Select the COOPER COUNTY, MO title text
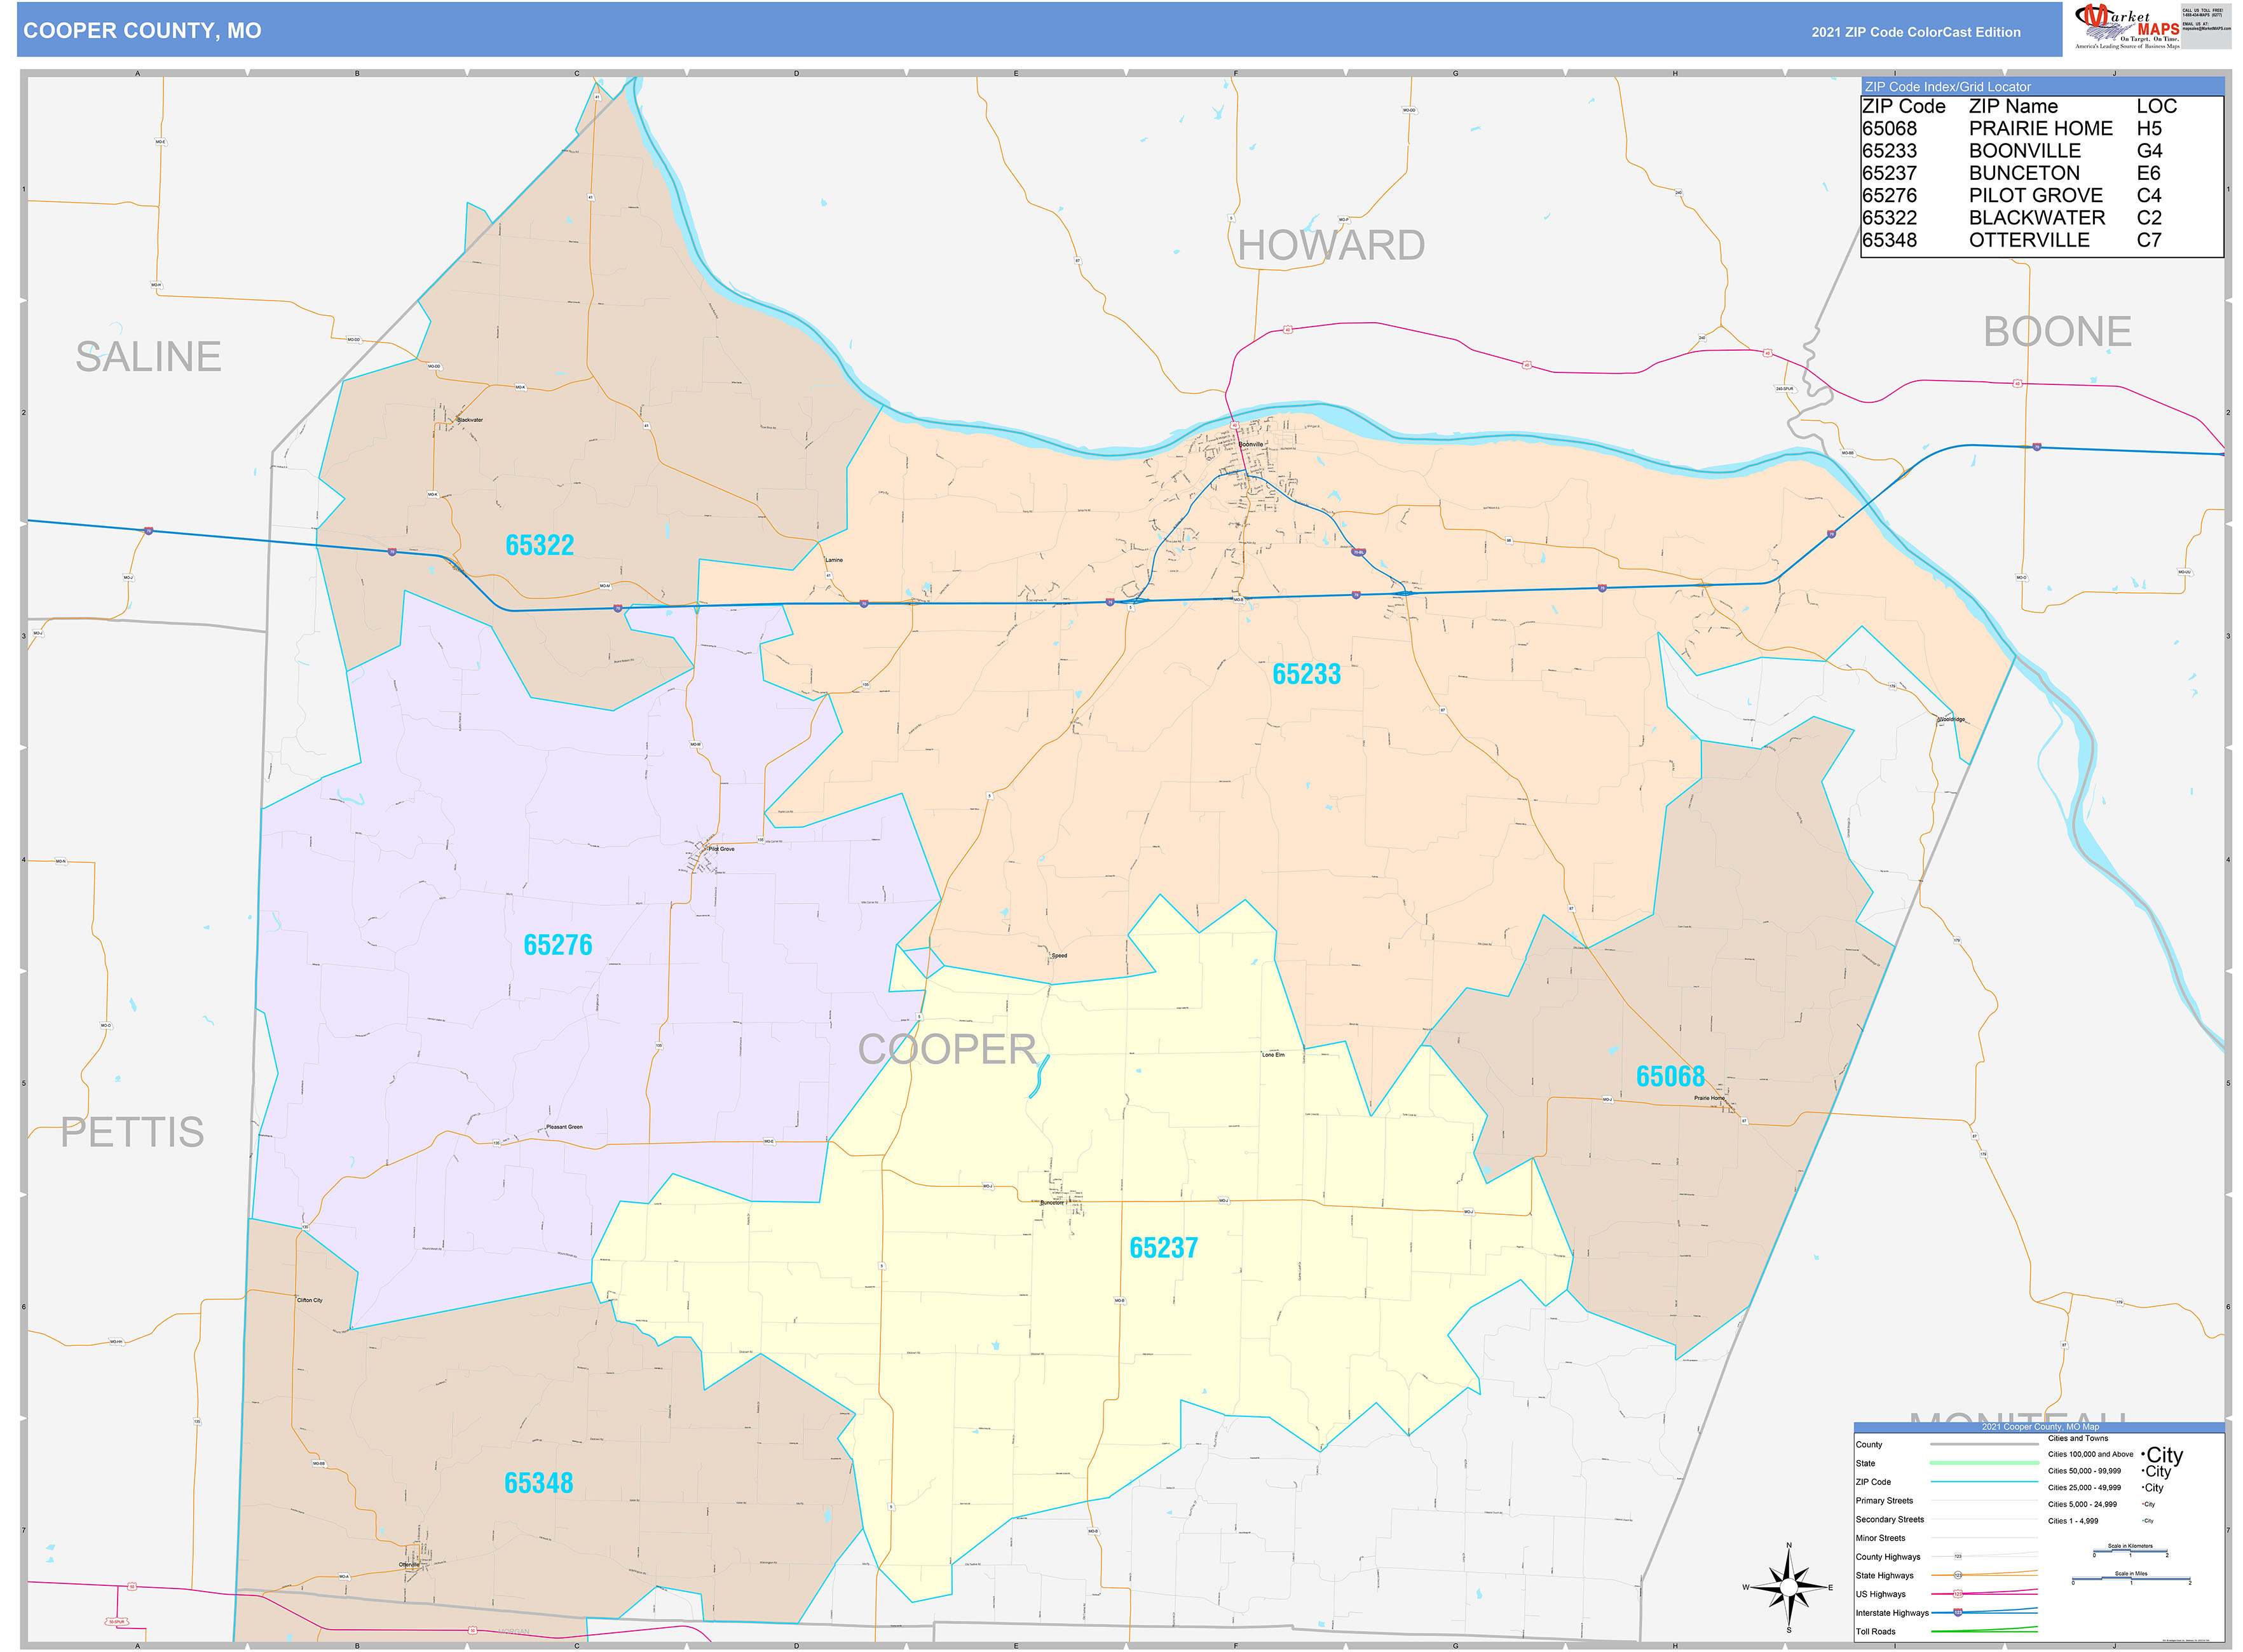 tap(144, 31)
